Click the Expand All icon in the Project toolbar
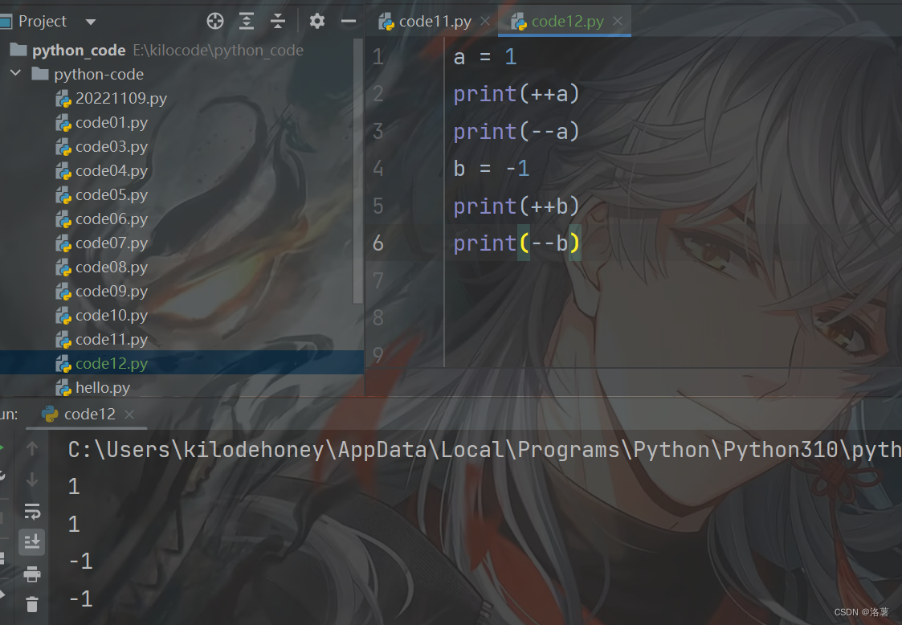The width and height of the screenshot is (902, 625). pyautogui.click(x=247, y=22)
